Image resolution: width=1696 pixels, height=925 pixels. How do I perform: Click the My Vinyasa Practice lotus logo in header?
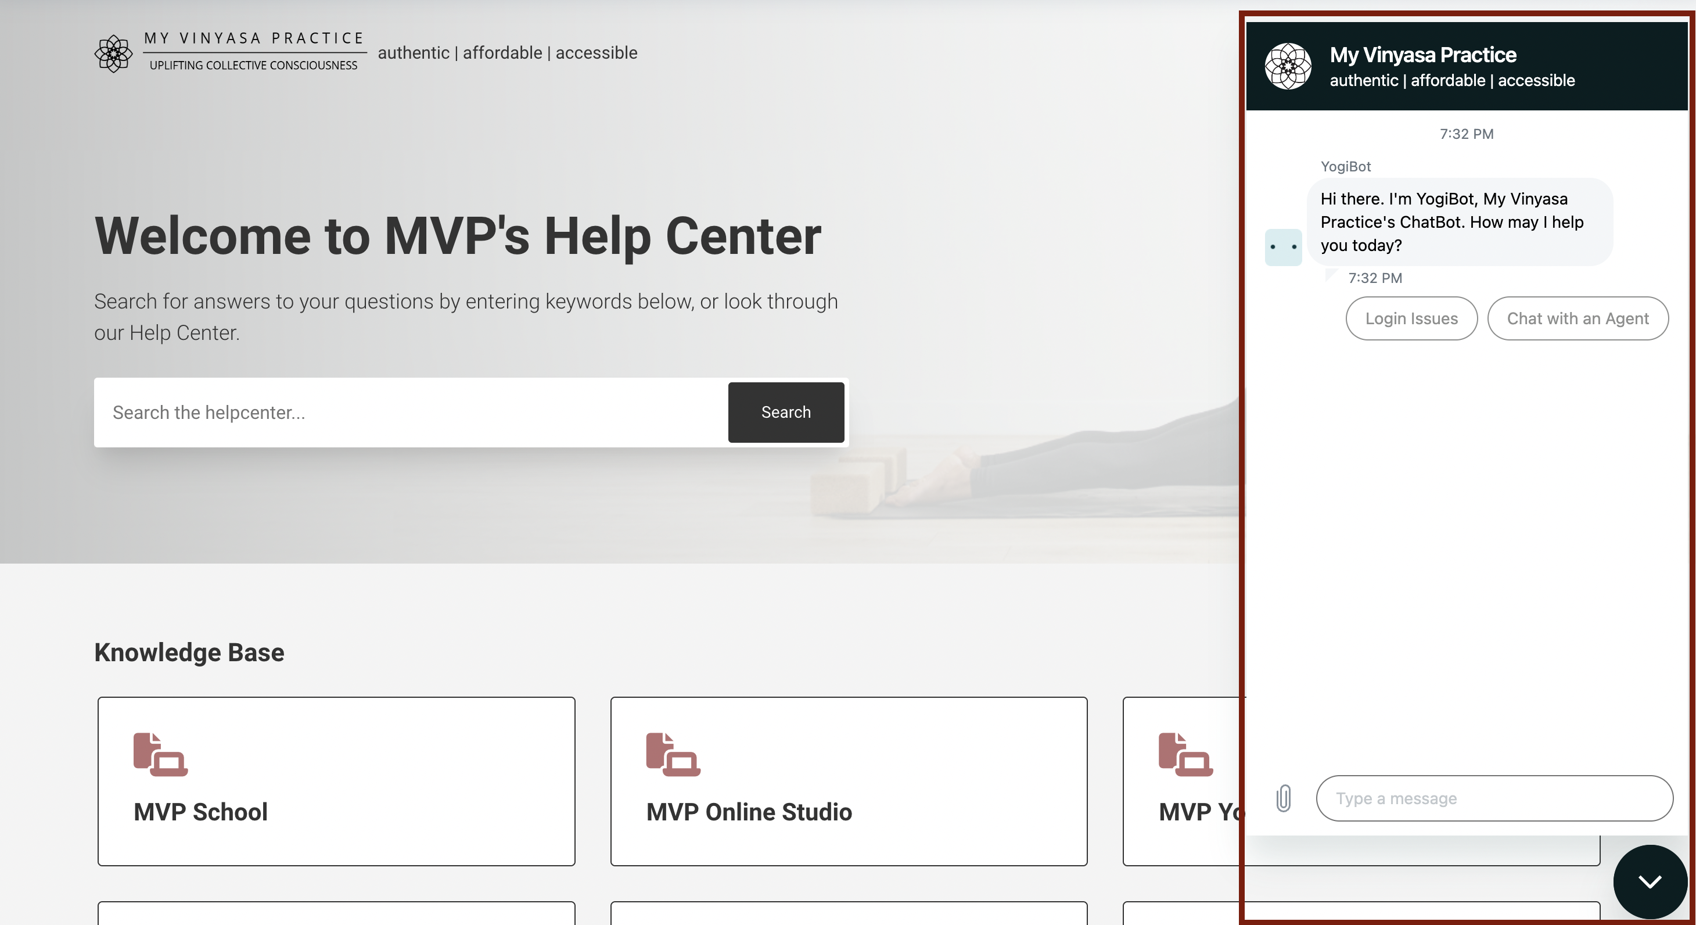click(x=113, y=53)
